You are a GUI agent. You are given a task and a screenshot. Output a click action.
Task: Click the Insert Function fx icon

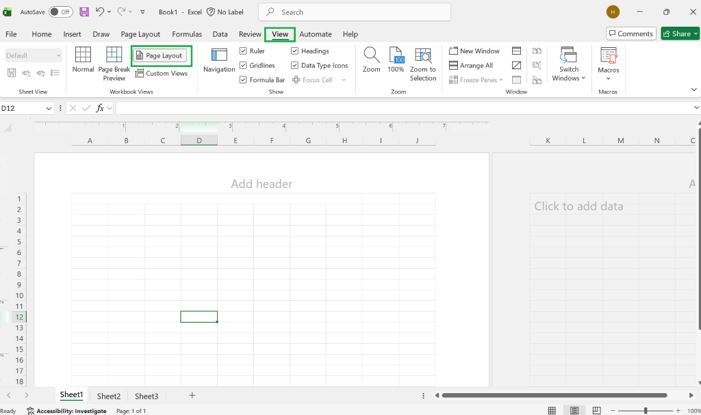[x=100, y=108]
